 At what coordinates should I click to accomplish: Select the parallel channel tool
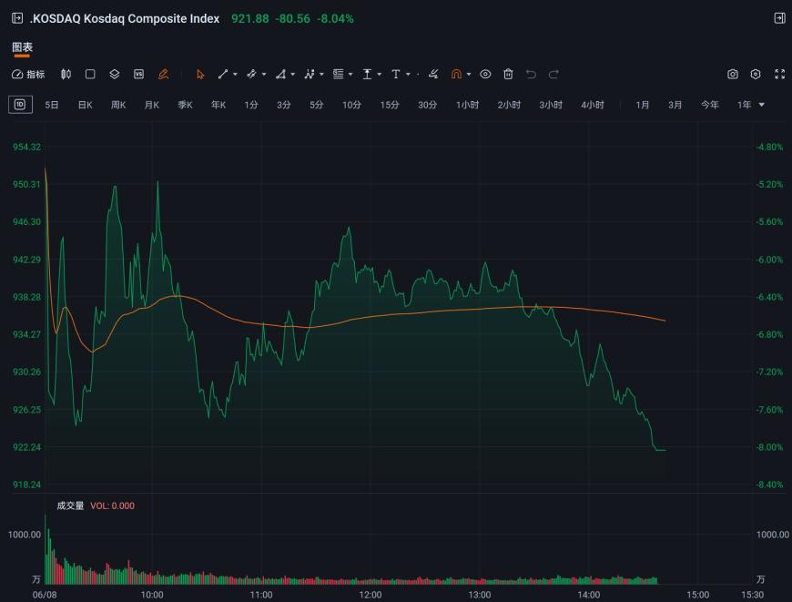251,75
